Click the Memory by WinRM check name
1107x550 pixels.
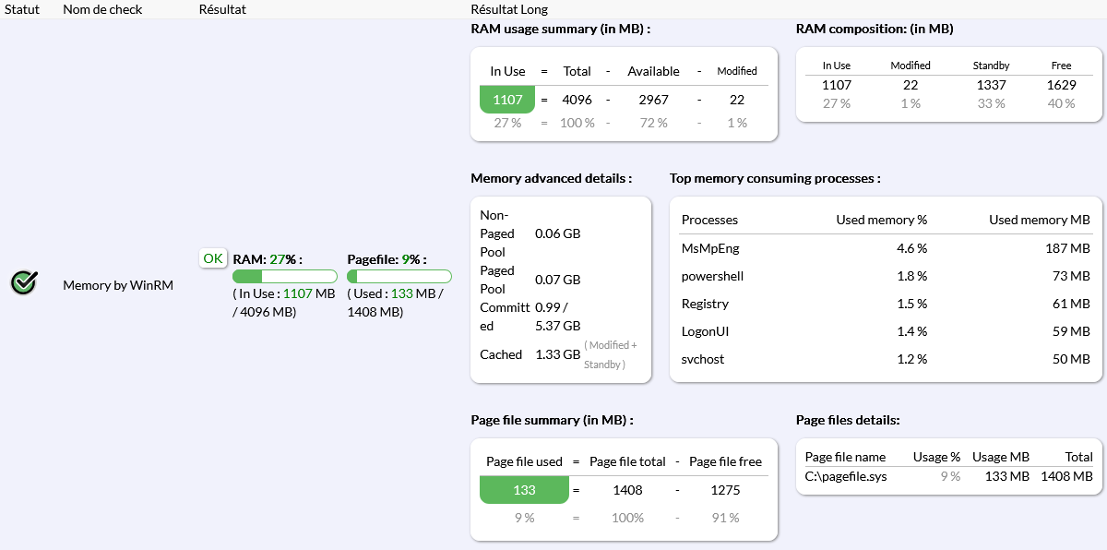[118, 285]
